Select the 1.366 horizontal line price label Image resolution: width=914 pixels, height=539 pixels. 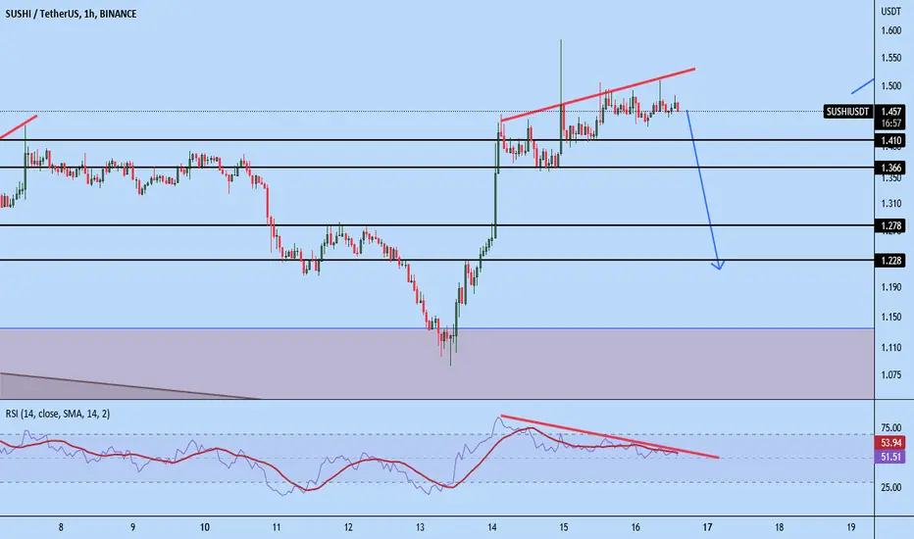tap(890, 168)
